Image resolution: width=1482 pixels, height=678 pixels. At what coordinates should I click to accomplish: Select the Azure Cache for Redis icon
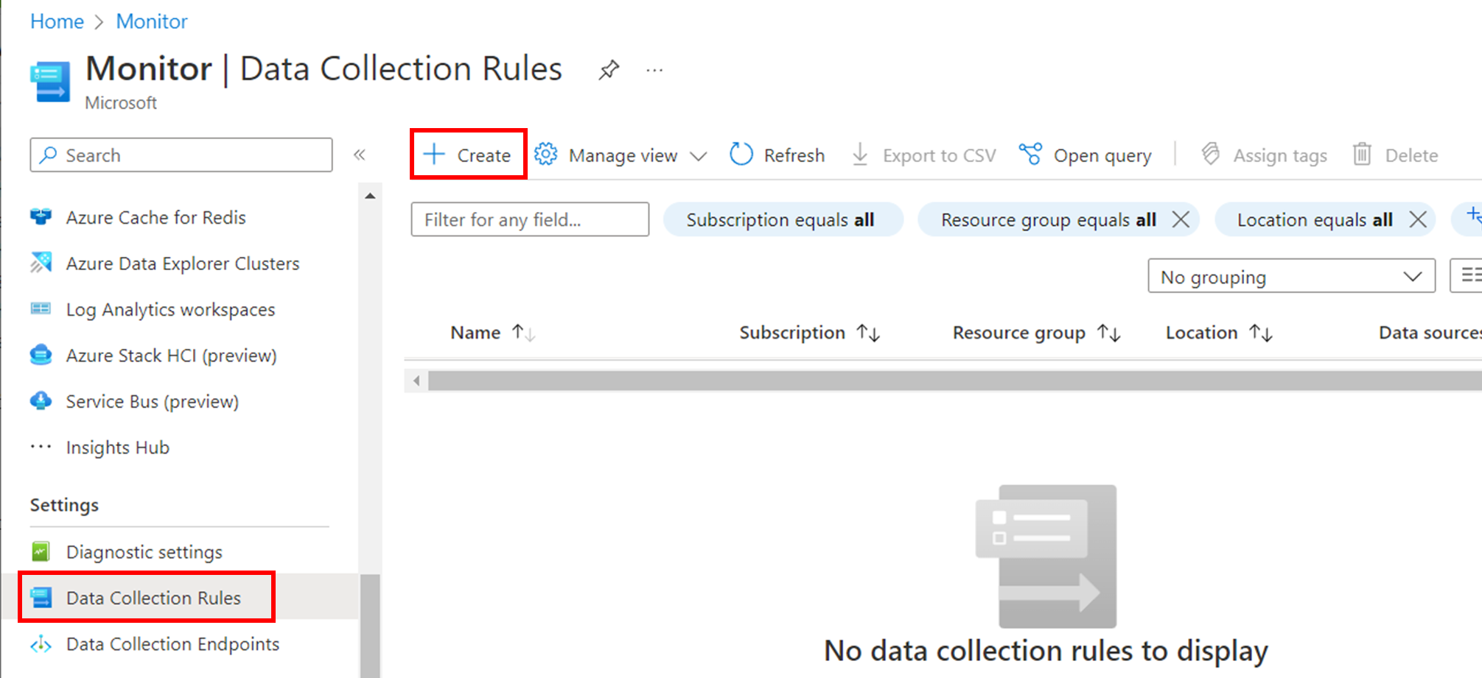(x=42, y=217)
